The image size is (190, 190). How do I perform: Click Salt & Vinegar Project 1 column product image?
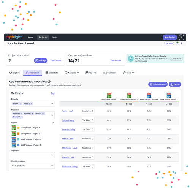coord(149,95)
